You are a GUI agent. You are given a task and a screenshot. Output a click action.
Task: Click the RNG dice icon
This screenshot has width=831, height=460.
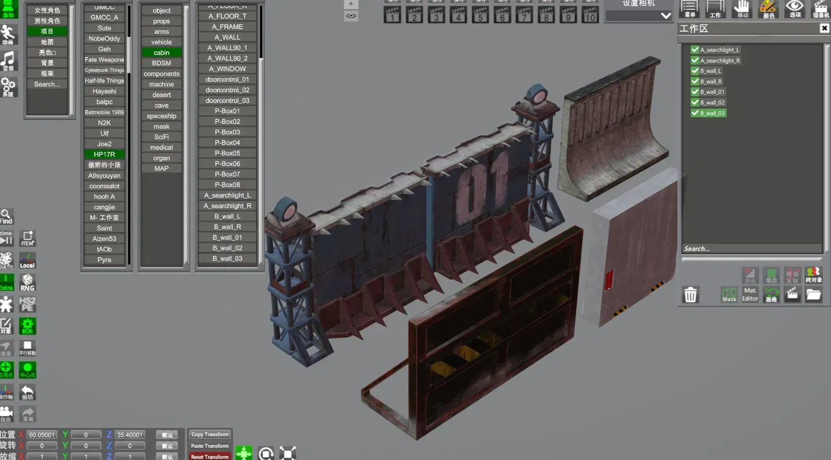click(x=28, y=282)
